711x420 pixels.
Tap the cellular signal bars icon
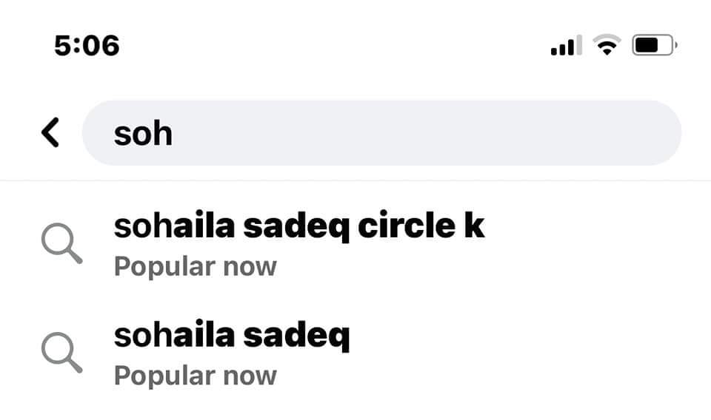click(566, 46)
